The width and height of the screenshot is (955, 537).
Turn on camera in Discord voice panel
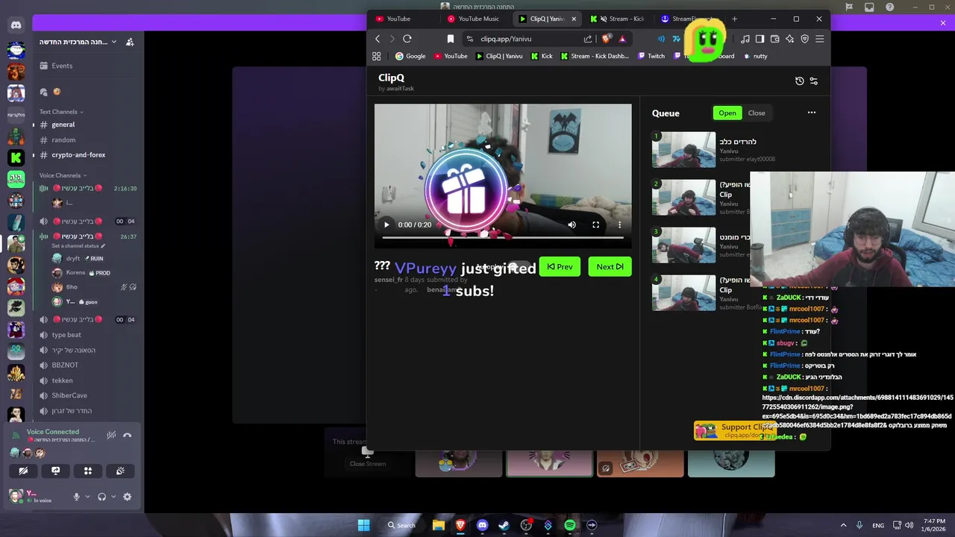pos(23,471)
